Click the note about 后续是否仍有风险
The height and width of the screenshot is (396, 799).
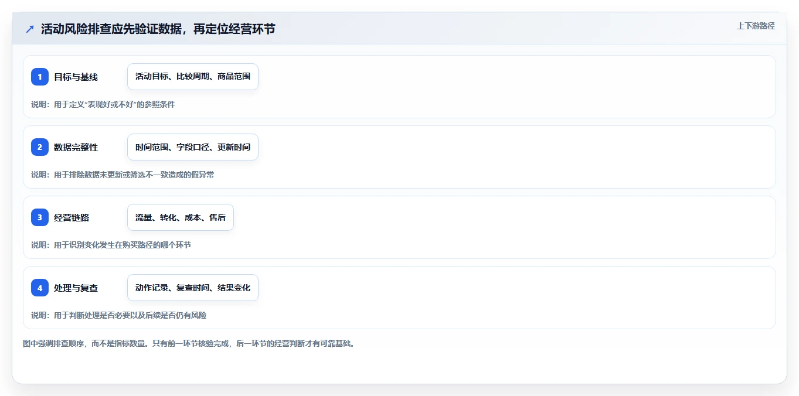pyautogui.click(x=118, y=315)
